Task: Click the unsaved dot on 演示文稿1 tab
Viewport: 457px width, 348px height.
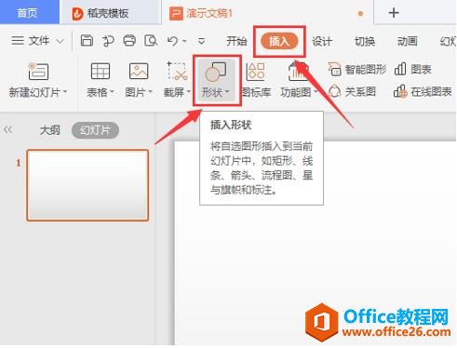Action: tap(360, 14)
